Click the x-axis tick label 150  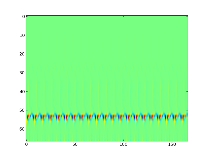point(172,144)
